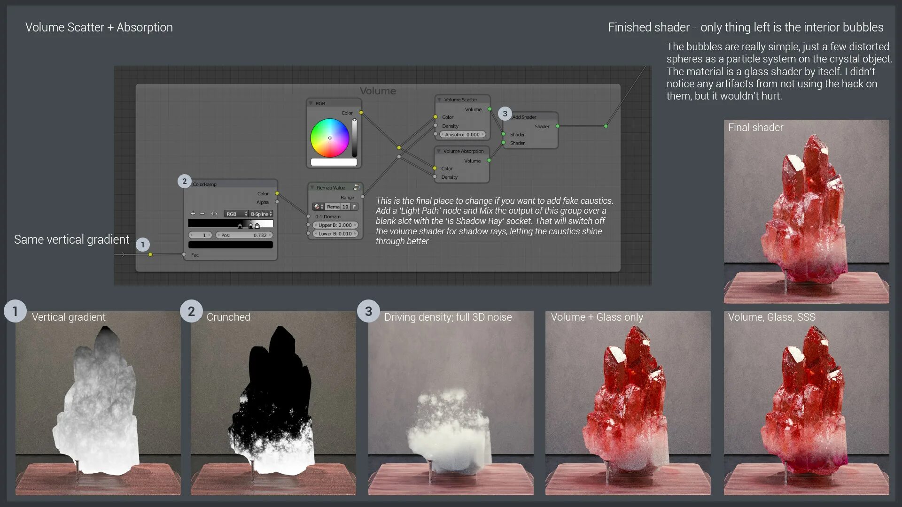Collapse the Volume Scatter node
902x507 pixels.
(439, 100)
